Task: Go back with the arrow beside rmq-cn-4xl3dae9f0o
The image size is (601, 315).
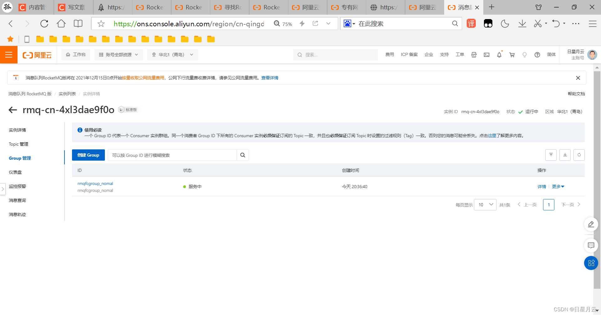Action: [13, 110]
